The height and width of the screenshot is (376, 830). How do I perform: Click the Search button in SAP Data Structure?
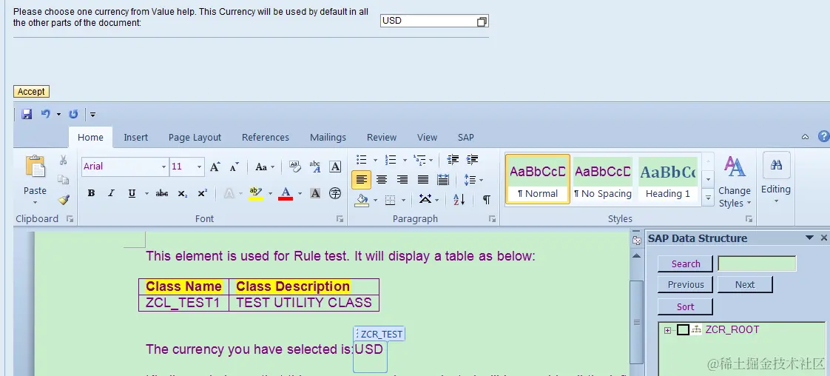(x=686, y=263)
